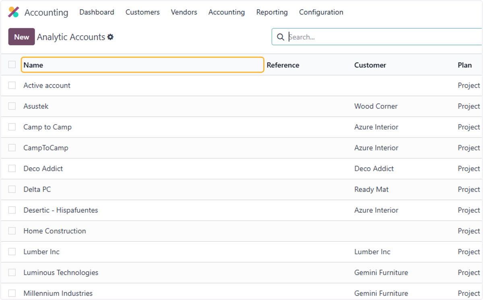Open the Accounting top menu item
Viewport: 483px width, 300px height.
(227, 12)
